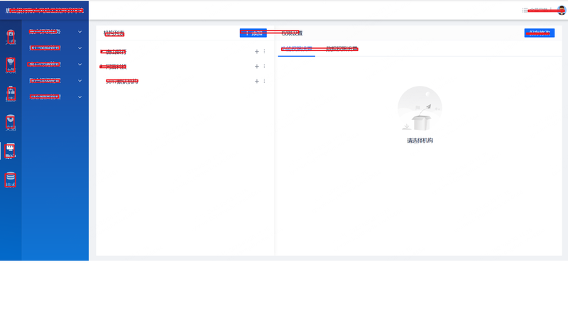This screenshot has height=313, width=568.
Task: Click the blue Add button in organization list
Action: 253,33
